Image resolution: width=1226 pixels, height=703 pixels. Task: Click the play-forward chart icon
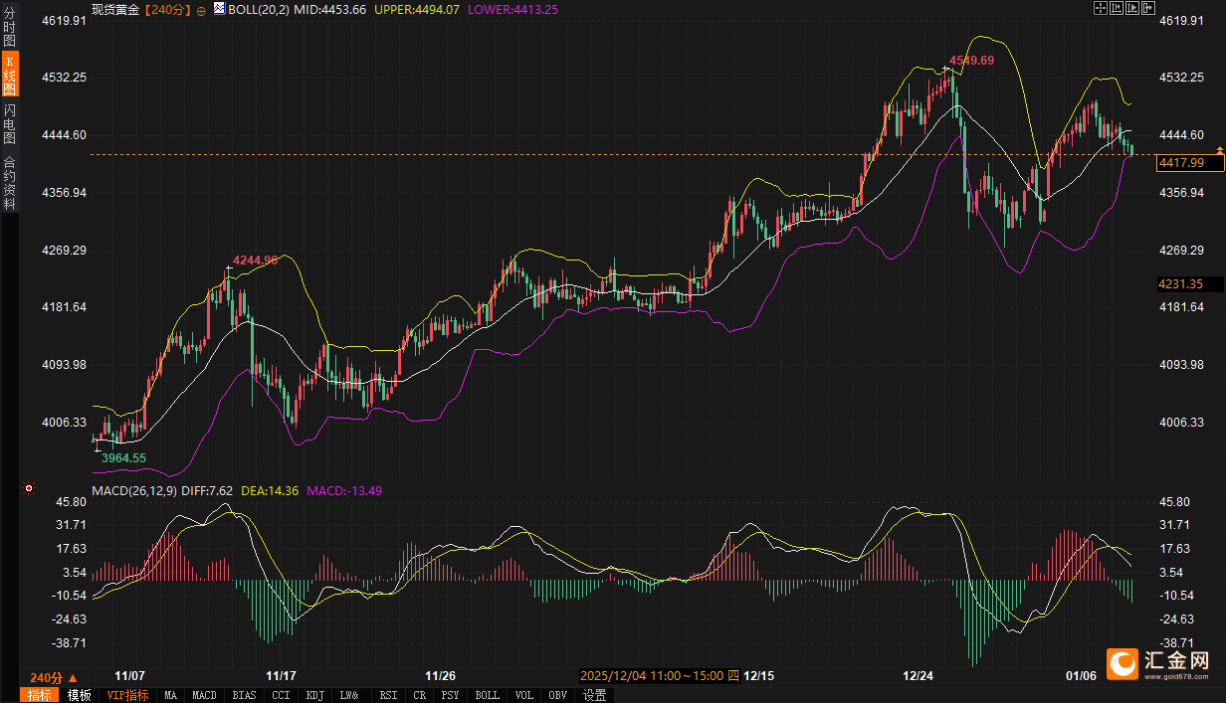[x=1131, y=8]
